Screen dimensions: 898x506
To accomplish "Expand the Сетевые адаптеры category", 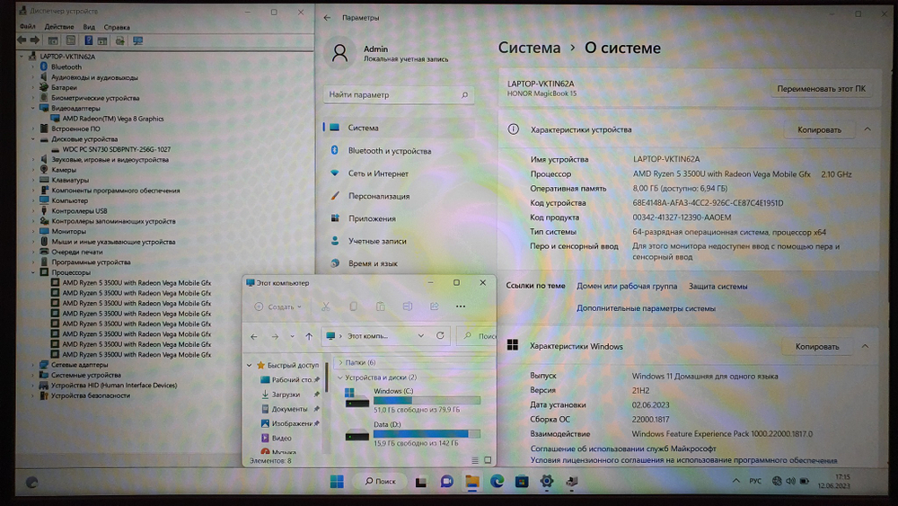I will (x=33, y=365).
